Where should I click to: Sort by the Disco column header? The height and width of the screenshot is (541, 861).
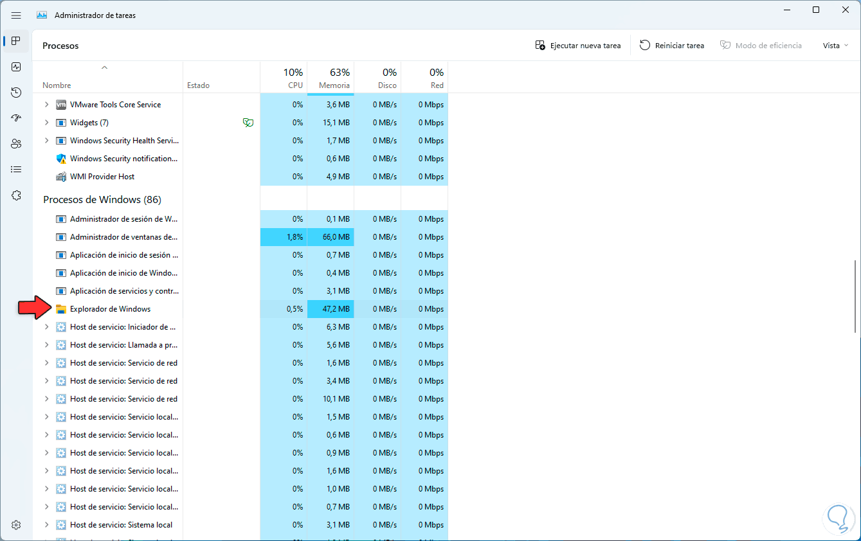(x=377, y=77)
